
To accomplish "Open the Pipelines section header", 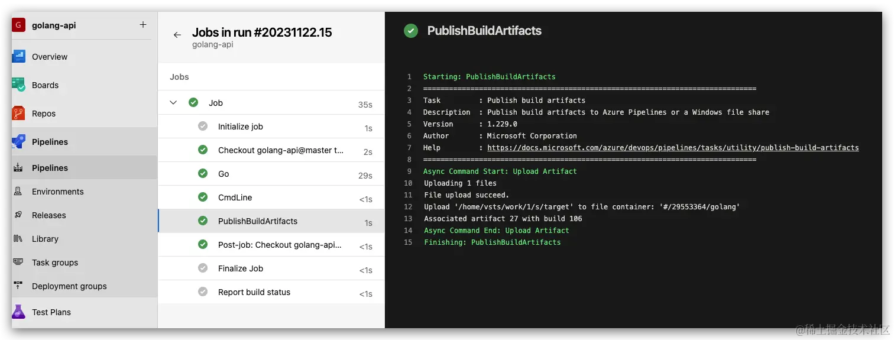I will [x=50, y=142].
